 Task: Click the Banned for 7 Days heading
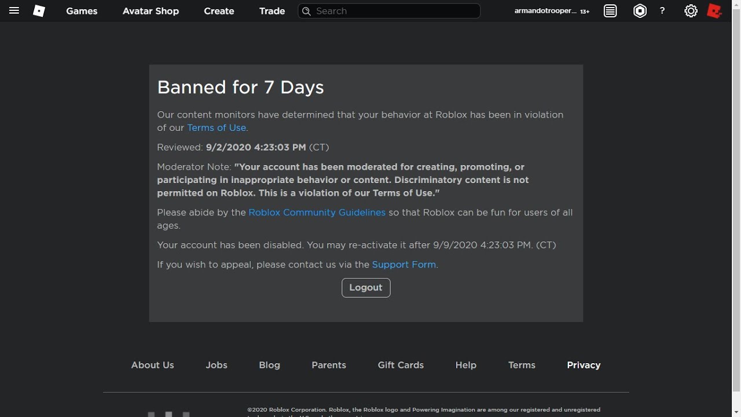tap(240, 87)
